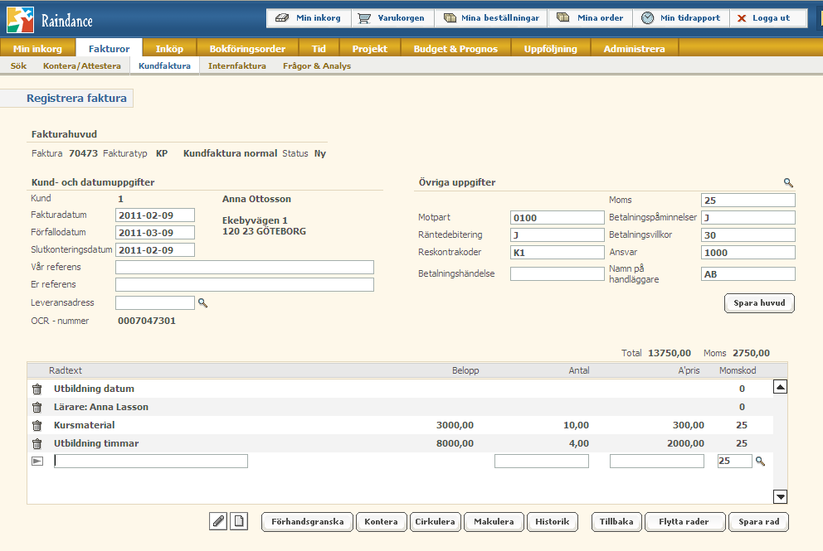Open Mina beställningar from top toolbar
Screen dimensions: 823x551
pos(491,18)
